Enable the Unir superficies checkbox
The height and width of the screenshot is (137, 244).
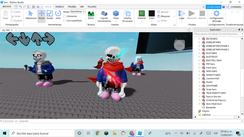65,21
